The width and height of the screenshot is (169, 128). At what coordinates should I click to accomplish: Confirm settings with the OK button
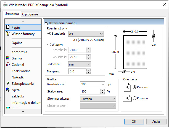click(134, 122)
